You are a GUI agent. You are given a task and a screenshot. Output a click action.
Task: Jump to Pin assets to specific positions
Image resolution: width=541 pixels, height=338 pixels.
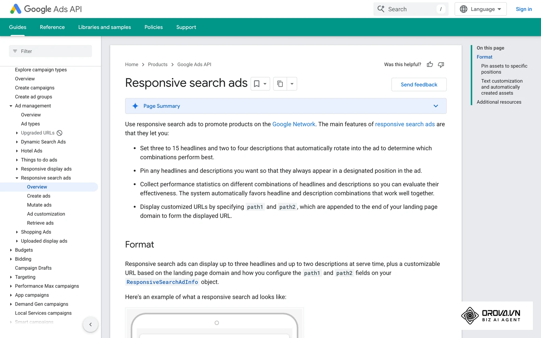pos(504,69)
